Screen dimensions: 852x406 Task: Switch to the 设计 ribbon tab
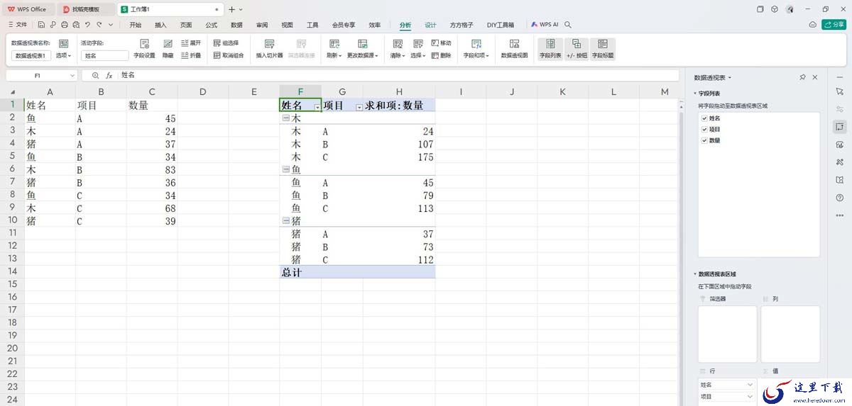430,25
